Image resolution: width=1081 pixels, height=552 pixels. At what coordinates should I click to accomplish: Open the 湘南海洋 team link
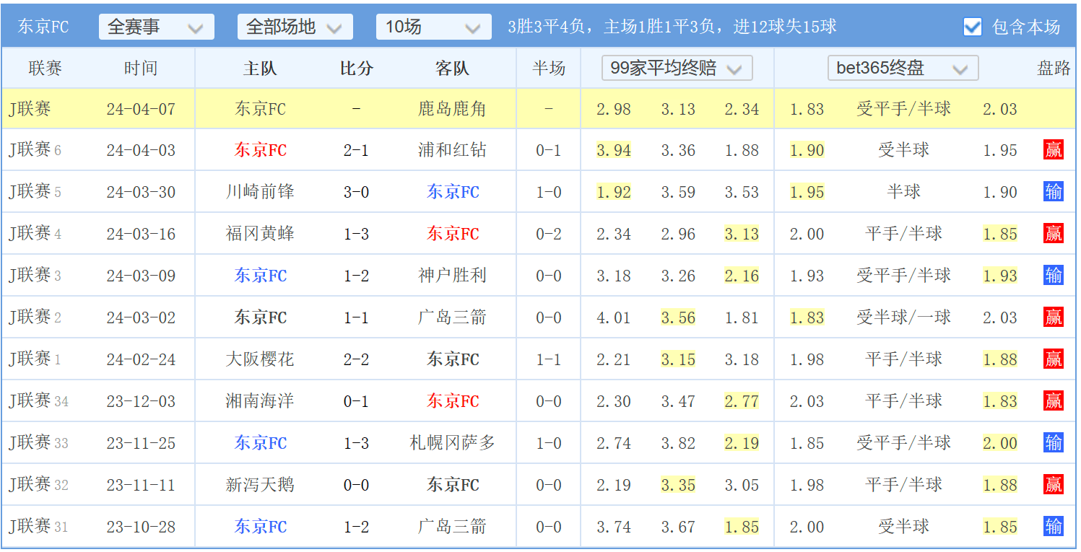point(260,401)
